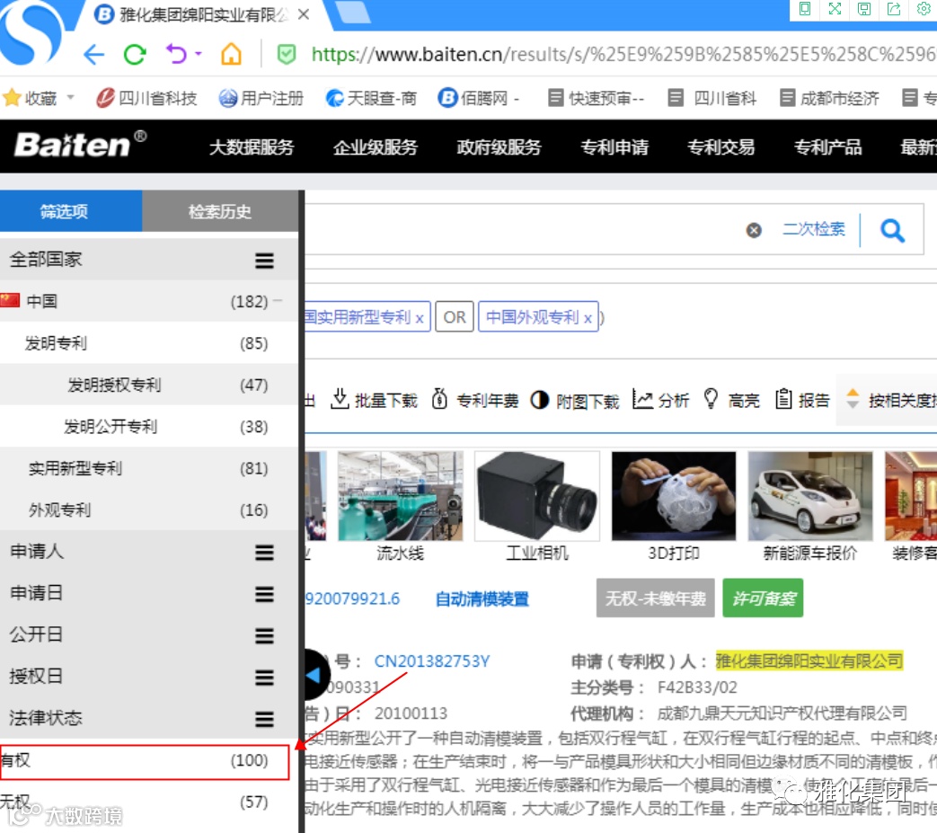This screenshot has width=937, height=833.
Task: Click the patent annual fee icon
Action: [x=439, y=399]
